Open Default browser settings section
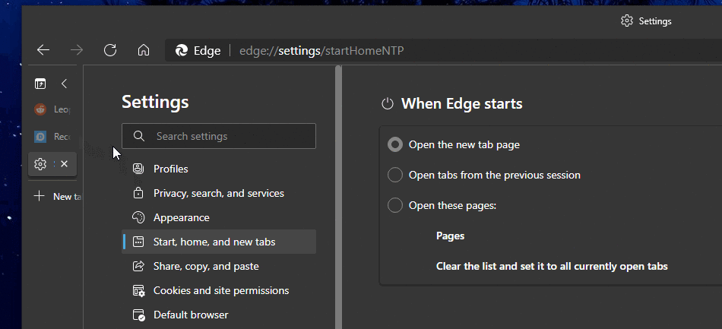722x329 pixels. tap(219, 315)
